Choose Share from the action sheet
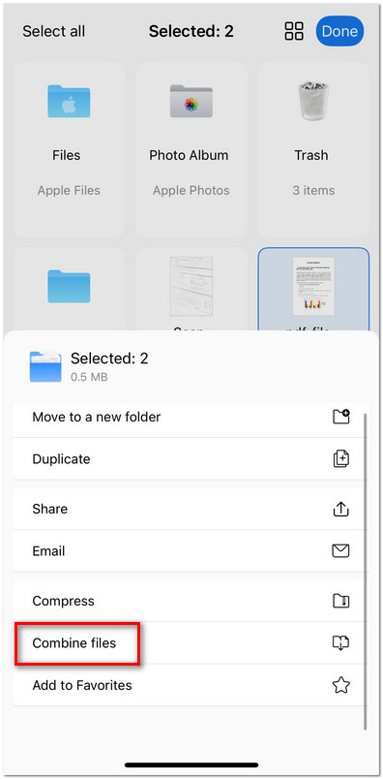 point(191,509)
